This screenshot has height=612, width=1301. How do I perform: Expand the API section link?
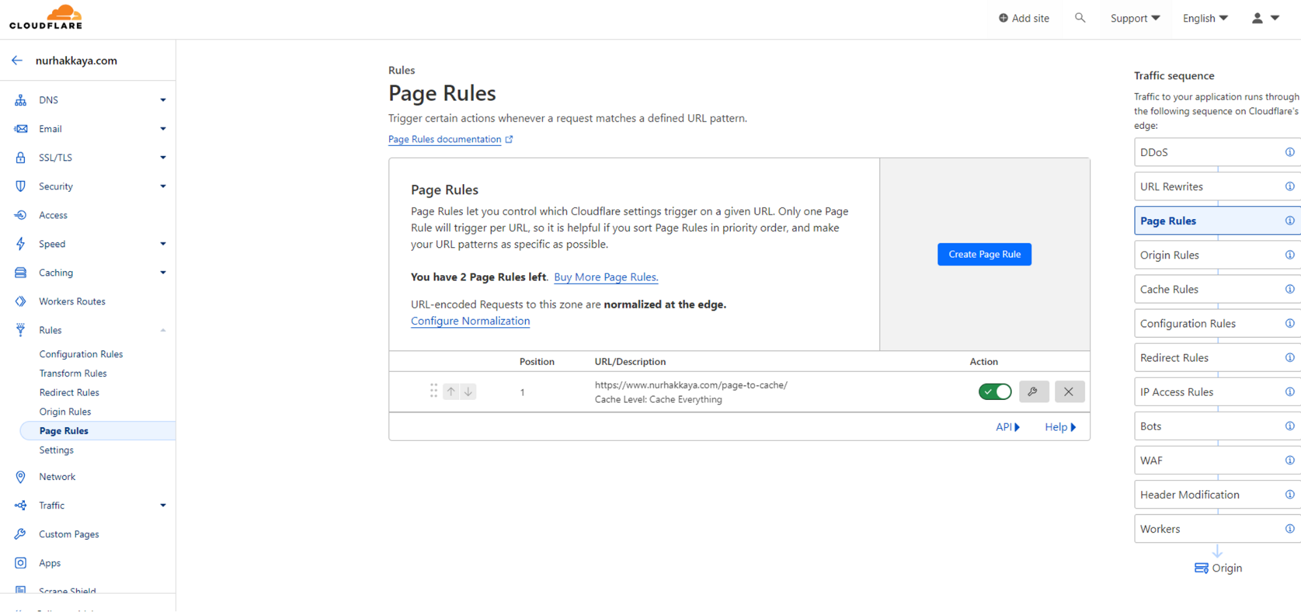point(1007,427)
